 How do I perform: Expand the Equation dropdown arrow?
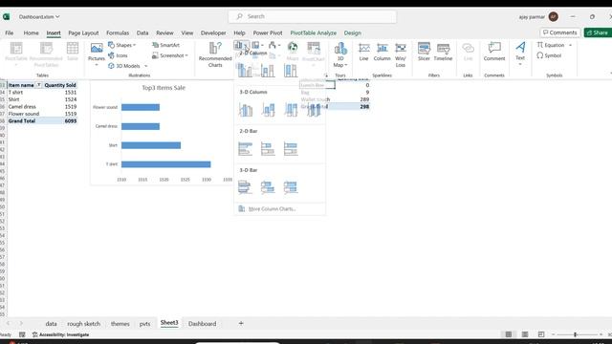click(570, 45)
